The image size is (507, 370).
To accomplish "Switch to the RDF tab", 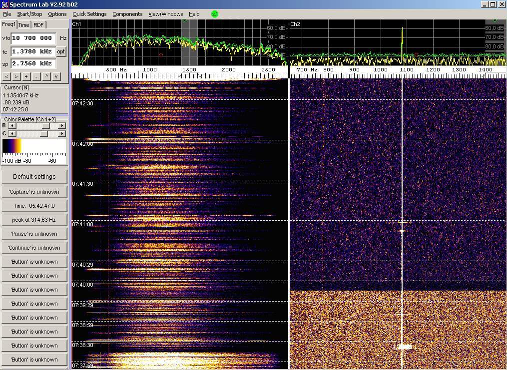I will (x=38, y=25).
